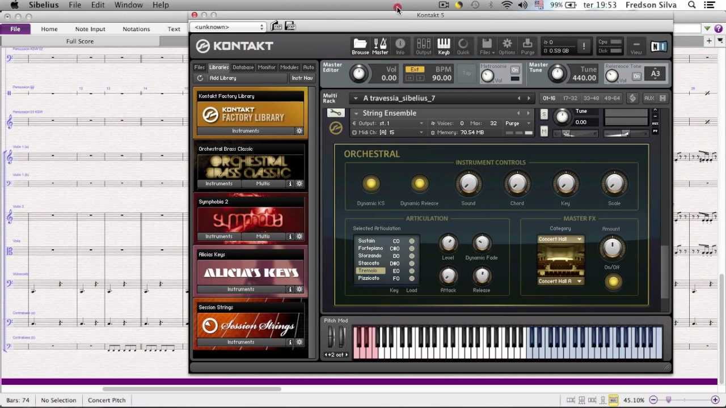Switch to Files tab in browser
The width and height of the screenshot is (726, 408).
(x=199, y=67)
